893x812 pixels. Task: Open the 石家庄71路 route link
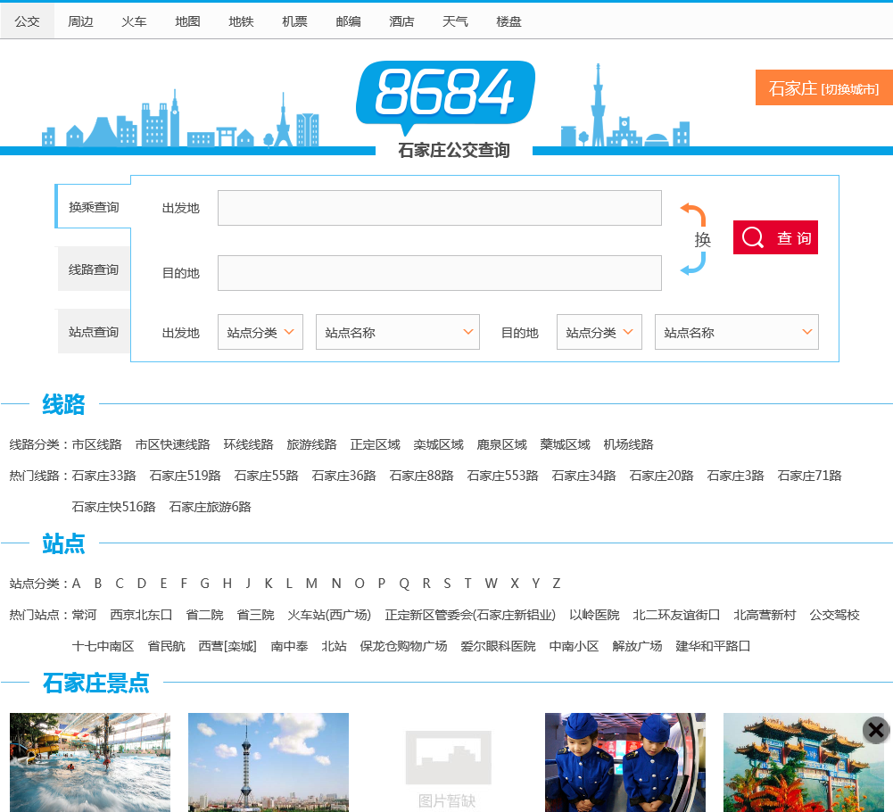click(x=809, y=476)
